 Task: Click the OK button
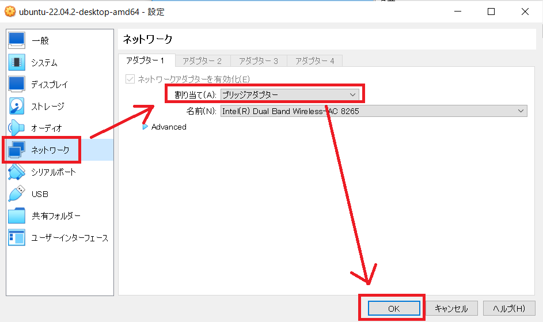[x=394, y=309]
